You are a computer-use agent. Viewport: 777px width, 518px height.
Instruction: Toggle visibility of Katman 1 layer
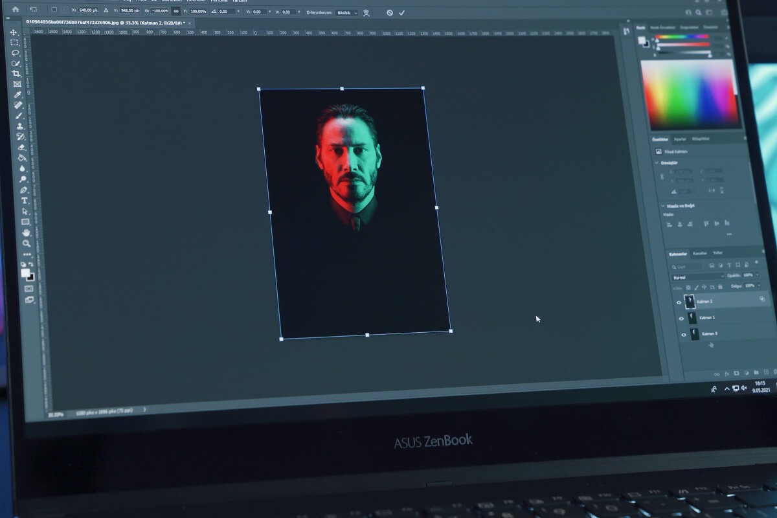681,318
